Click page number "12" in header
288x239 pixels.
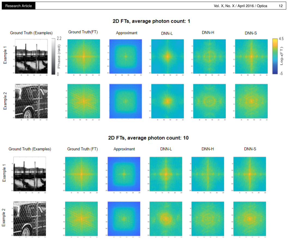(280, 6)
